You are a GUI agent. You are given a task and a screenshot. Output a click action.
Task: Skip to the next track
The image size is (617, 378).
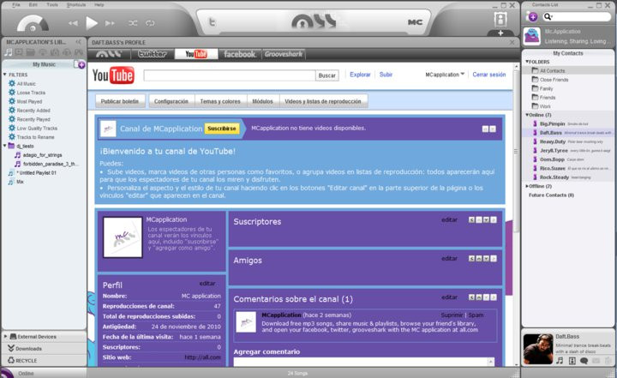coord(110,23)
